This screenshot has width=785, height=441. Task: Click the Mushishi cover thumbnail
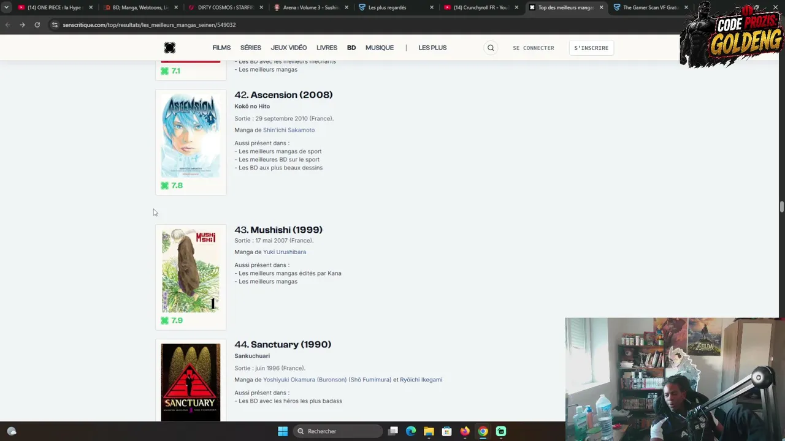coord(191,271)
